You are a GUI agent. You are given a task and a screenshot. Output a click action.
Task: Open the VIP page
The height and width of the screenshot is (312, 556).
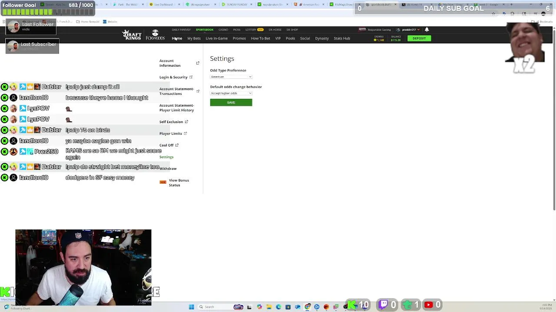tap(278, 38)
